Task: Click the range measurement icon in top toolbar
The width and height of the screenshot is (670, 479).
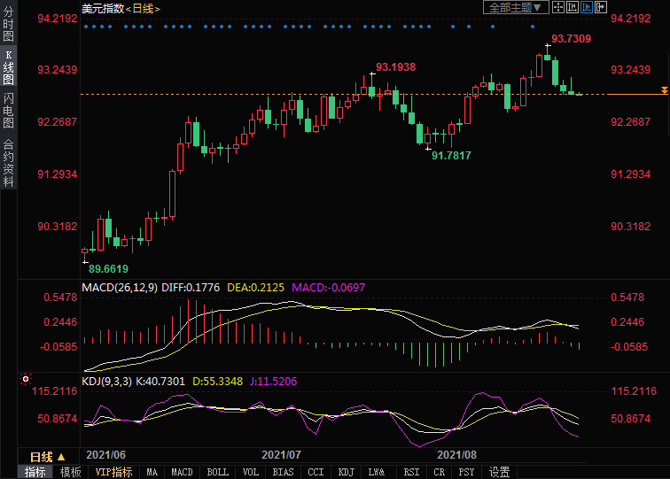Action: [573, 8]
